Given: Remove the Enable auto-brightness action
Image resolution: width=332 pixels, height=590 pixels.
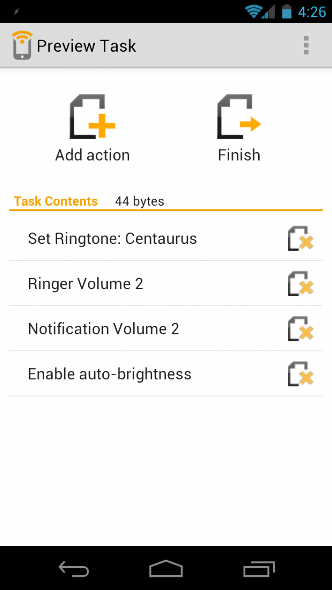Looking at the screenshot, I should 300,374.
